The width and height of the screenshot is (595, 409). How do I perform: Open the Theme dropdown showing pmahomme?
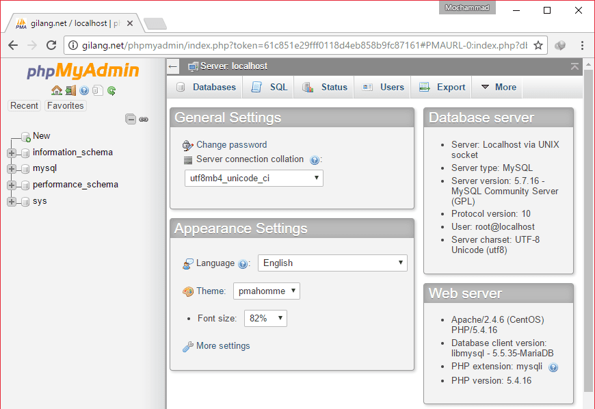267,291
